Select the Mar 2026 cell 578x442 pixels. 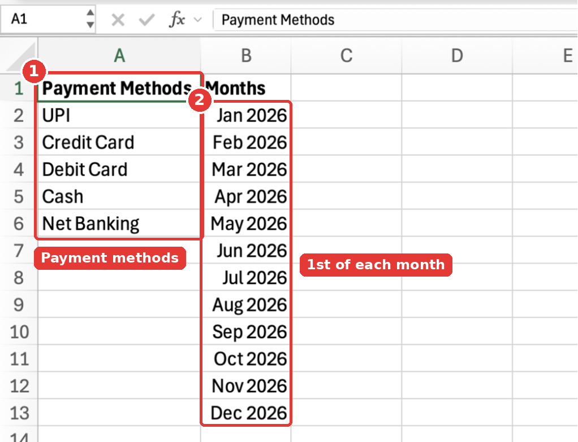[246, 169]
